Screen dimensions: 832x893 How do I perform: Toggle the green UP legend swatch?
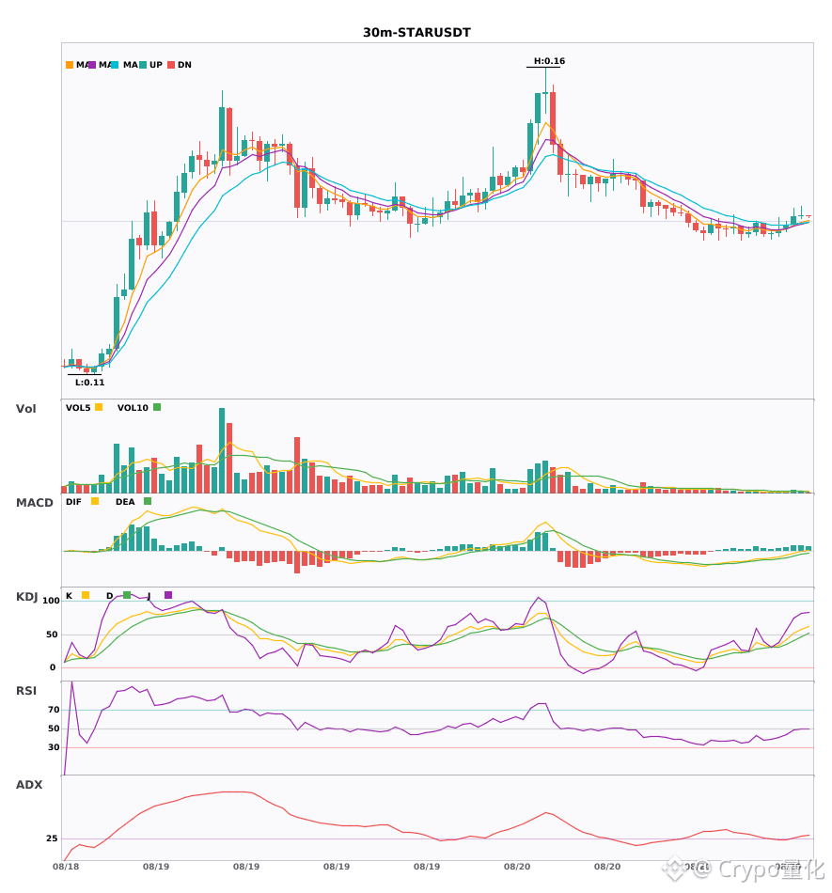tap(143, 65)
